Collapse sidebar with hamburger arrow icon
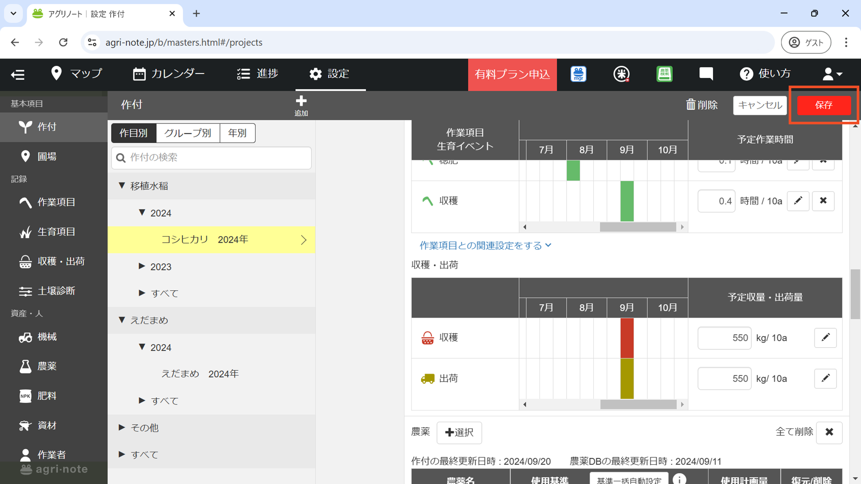The width and height of the screenshot is (861, 484). 18,74
